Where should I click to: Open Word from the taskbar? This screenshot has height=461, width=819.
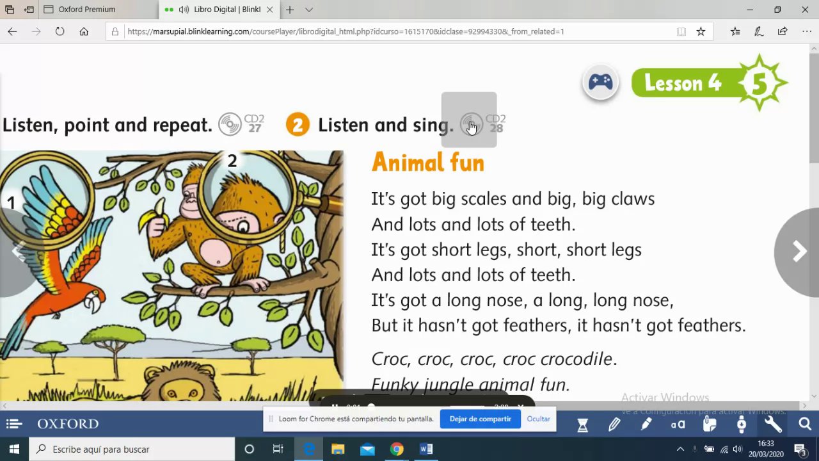(426, 449)
